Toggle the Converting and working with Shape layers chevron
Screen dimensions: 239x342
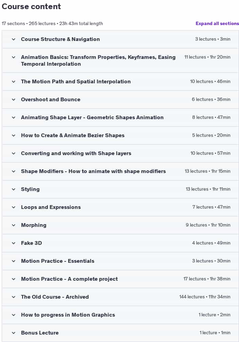[14, 153]
